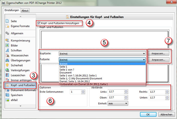Open the Dokument-Informationen info icon
Screen dimensions: 177x119
[7, 90]
